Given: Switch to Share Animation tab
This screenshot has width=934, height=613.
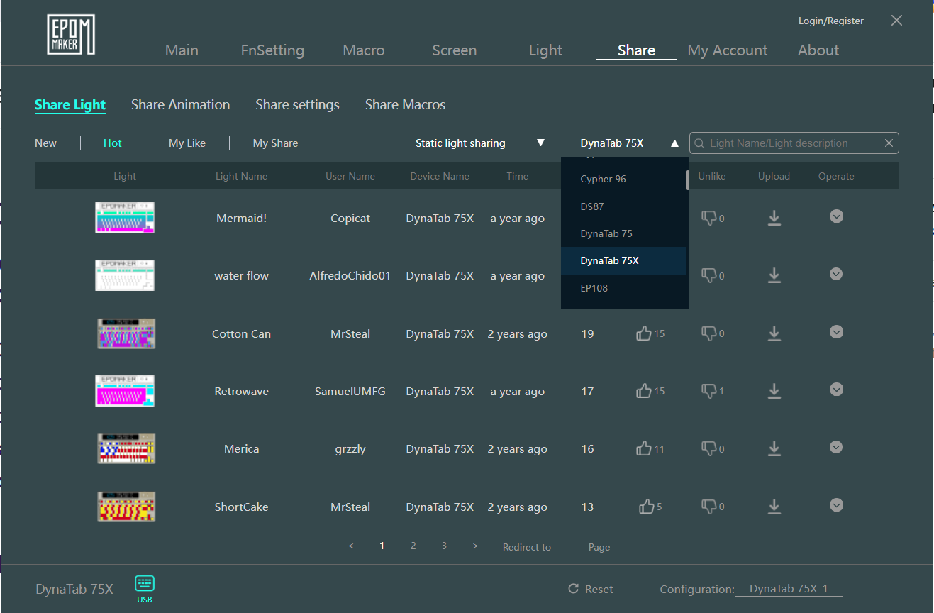Looking at the screenshot, I should 180,105.
